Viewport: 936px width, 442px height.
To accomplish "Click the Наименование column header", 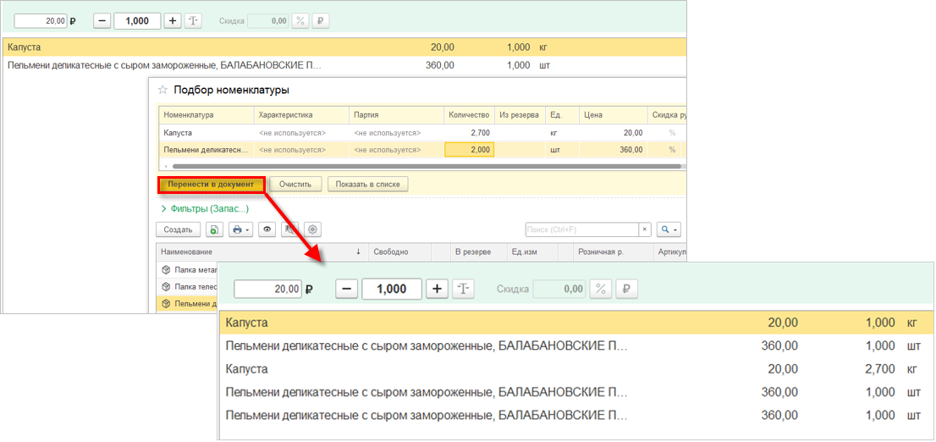I will coord(254,251).
